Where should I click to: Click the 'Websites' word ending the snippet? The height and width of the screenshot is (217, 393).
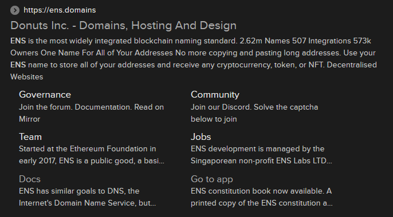pyautogui.click(x=26, y=77)
